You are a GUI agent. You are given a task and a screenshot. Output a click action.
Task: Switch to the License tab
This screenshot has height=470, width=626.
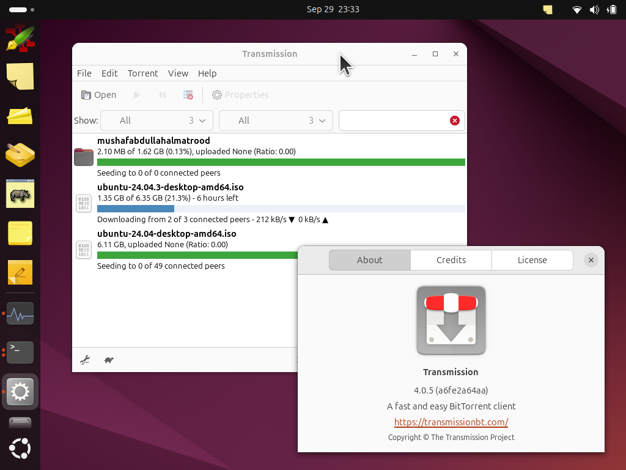(x=532, y=260)
